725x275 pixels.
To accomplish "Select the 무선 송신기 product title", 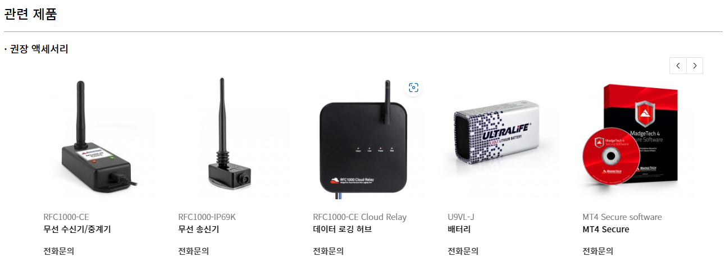I will 198,229.
